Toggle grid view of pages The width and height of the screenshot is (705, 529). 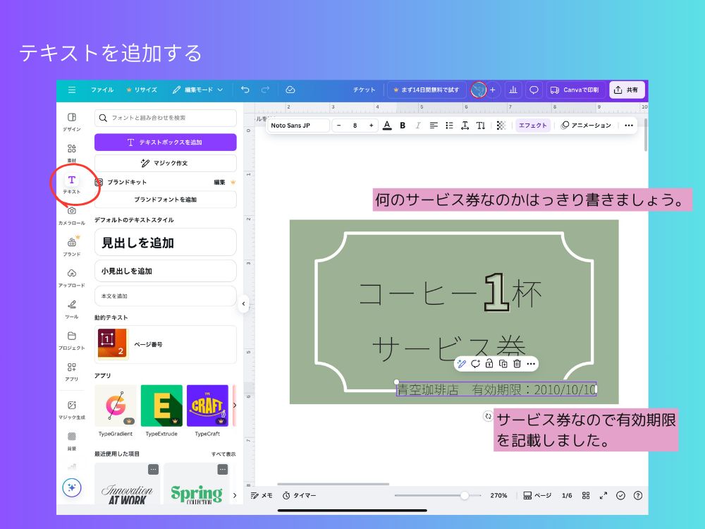586,496
